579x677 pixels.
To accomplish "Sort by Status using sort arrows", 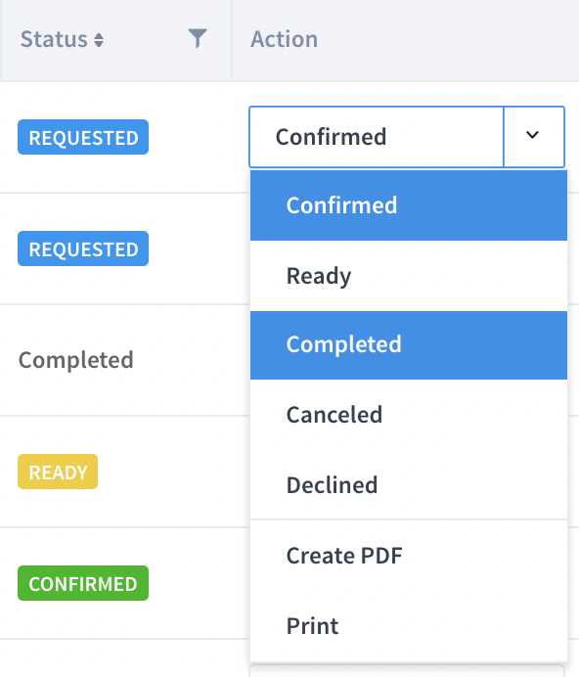I will 99,40.
